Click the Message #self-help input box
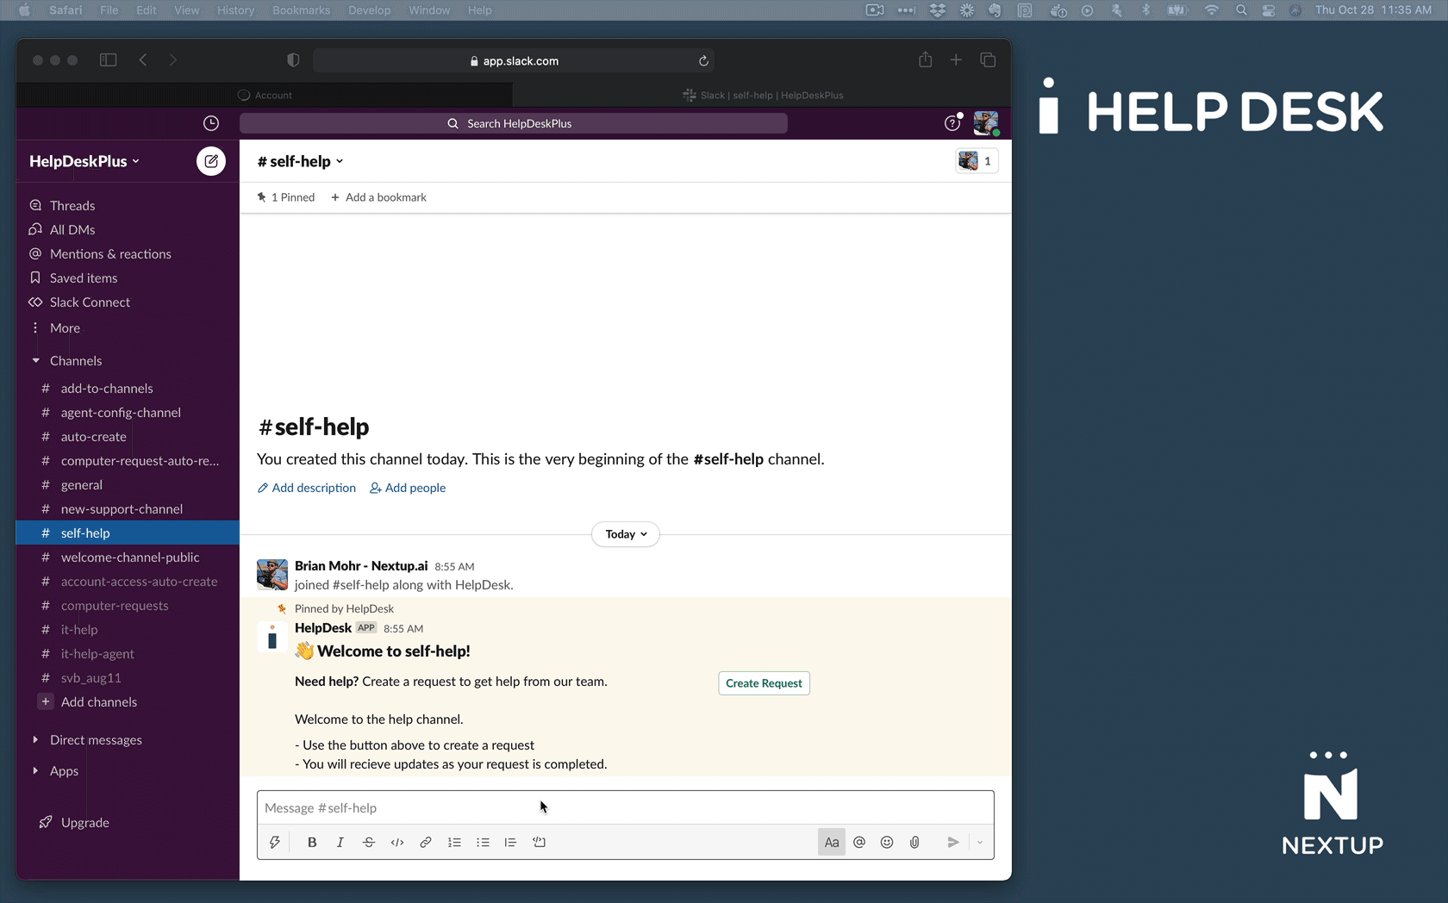1448x903 pixels. tap(625, 808)
